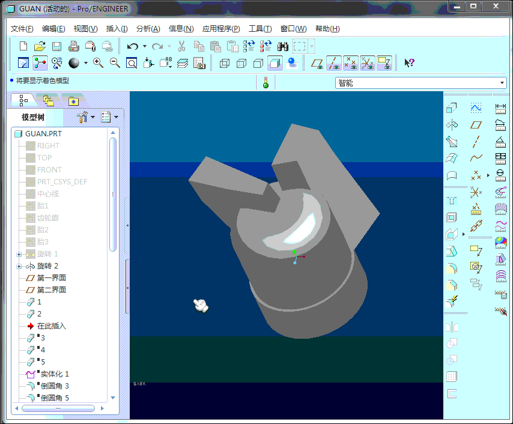Viewport: 513px width, 424px height.
Task: Open the Shell tool in the feature toolbar
Action: [x=452, y=217]
